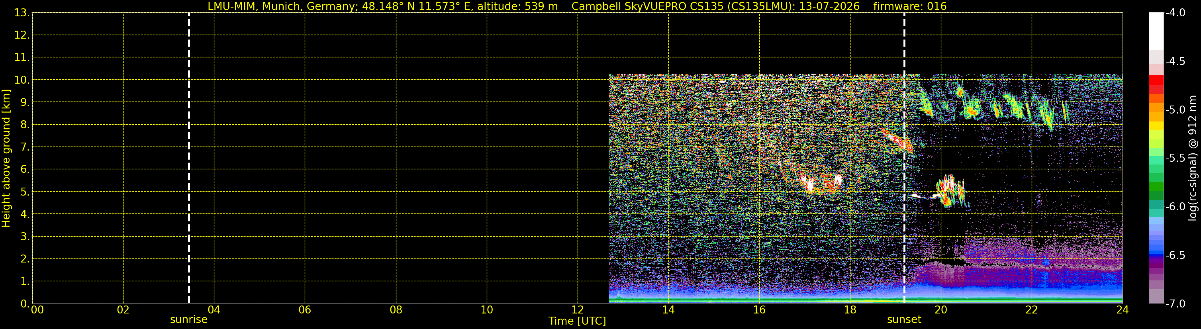The width and height of the screenshot is (1201, 329).
Task: Click the red band of the colorbar
Action: (x=1156, y=84)
